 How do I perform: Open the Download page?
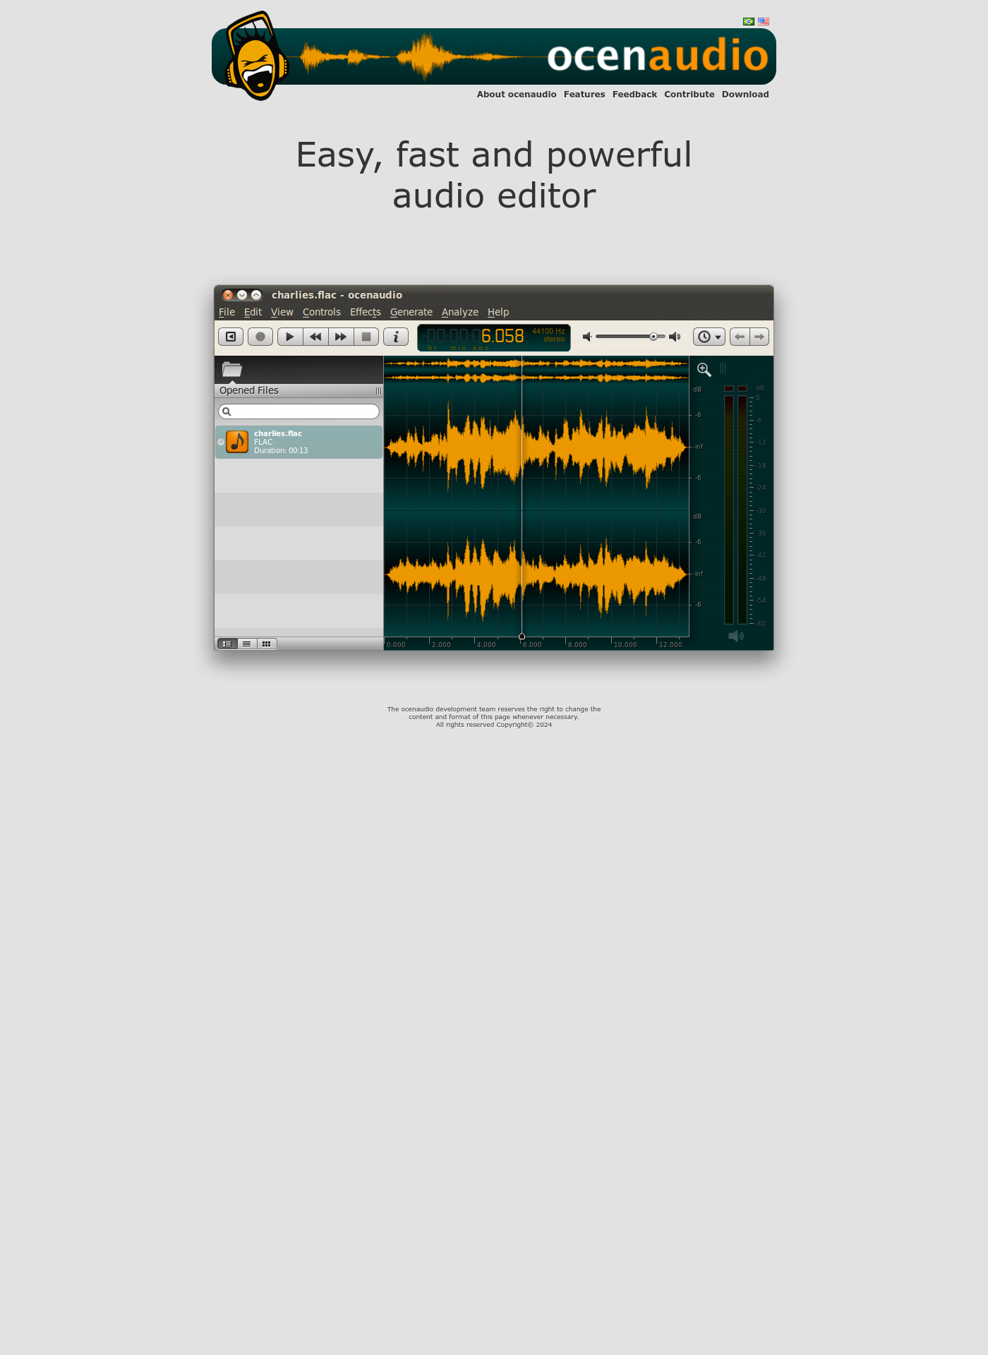(745, 95)
